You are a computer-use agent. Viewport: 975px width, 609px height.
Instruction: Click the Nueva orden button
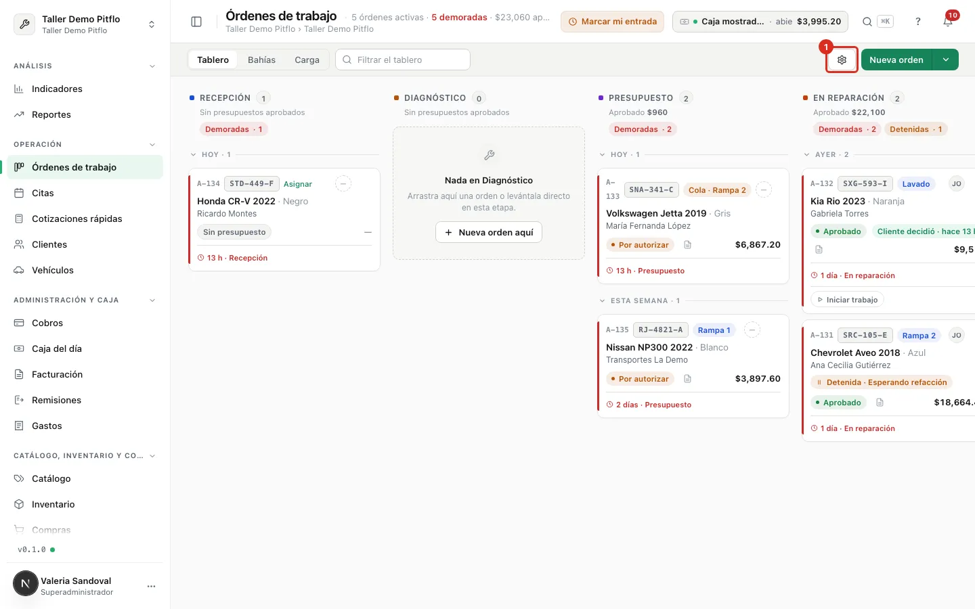click(896, 60)
